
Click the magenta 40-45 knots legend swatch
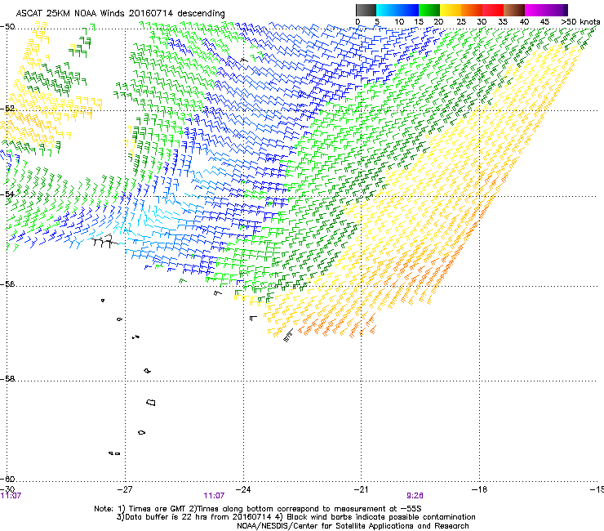point(535,10)
